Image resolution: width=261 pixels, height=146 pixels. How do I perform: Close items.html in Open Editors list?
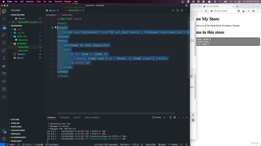[13, 22]
